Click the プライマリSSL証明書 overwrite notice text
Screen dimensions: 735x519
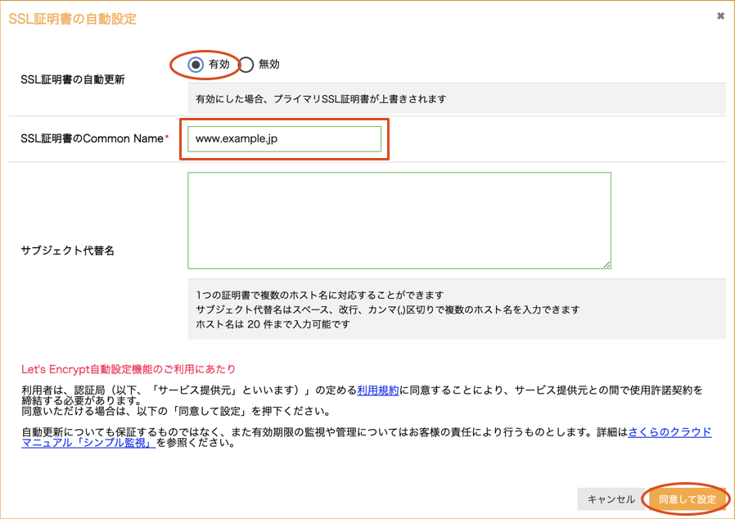pos(321,99)
